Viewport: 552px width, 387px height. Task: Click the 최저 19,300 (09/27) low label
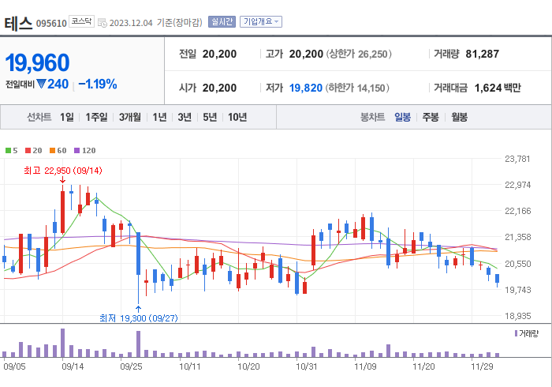[x=139, y=318]
